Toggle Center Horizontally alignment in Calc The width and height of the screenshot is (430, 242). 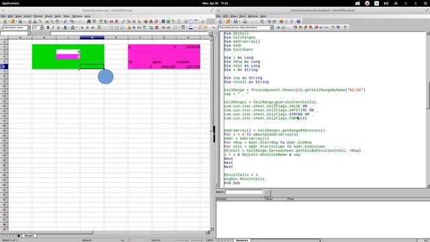pyautogui.click(x=87, y=28)
